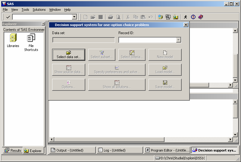Open the Help menu

[67, 10]
